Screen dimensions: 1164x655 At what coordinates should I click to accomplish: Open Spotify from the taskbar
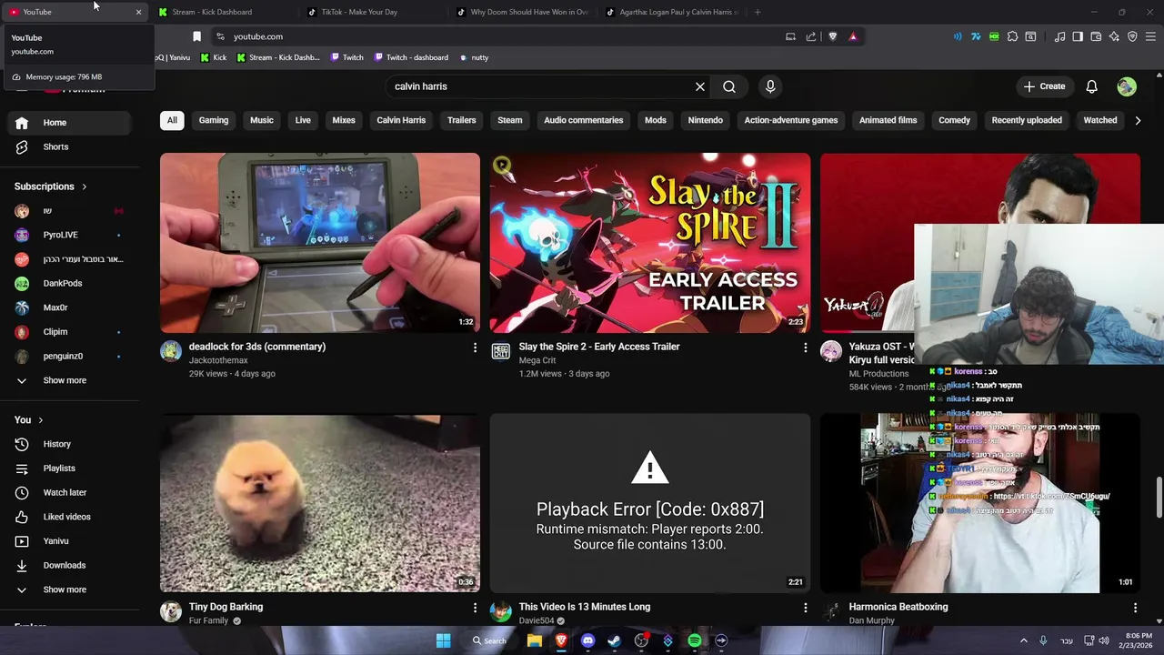(695, 640)
